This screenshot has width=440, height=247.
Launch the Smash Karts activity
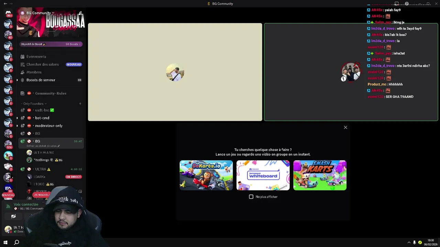[x=320, y=175]
